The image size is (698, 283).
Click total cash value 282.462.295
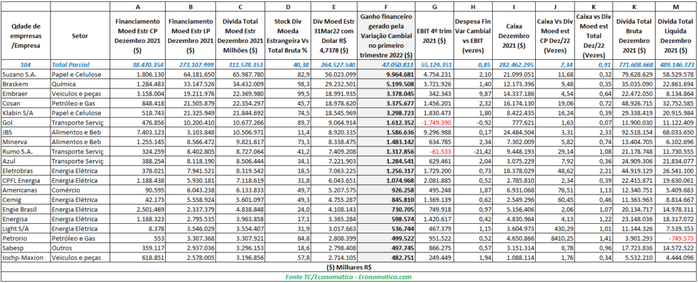[515, 65]
